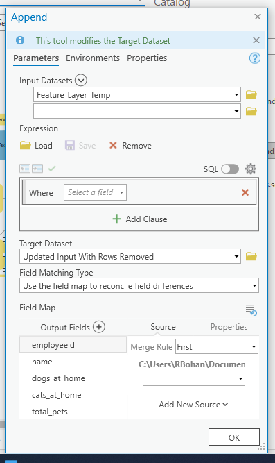This screenshot has width=275, height=463.
Task: Reset the field map icon
Action: click(251, 310)
